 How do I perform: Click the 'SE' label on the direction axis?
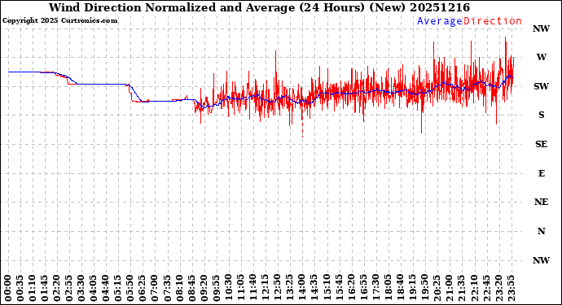click(x=541, y=144)
